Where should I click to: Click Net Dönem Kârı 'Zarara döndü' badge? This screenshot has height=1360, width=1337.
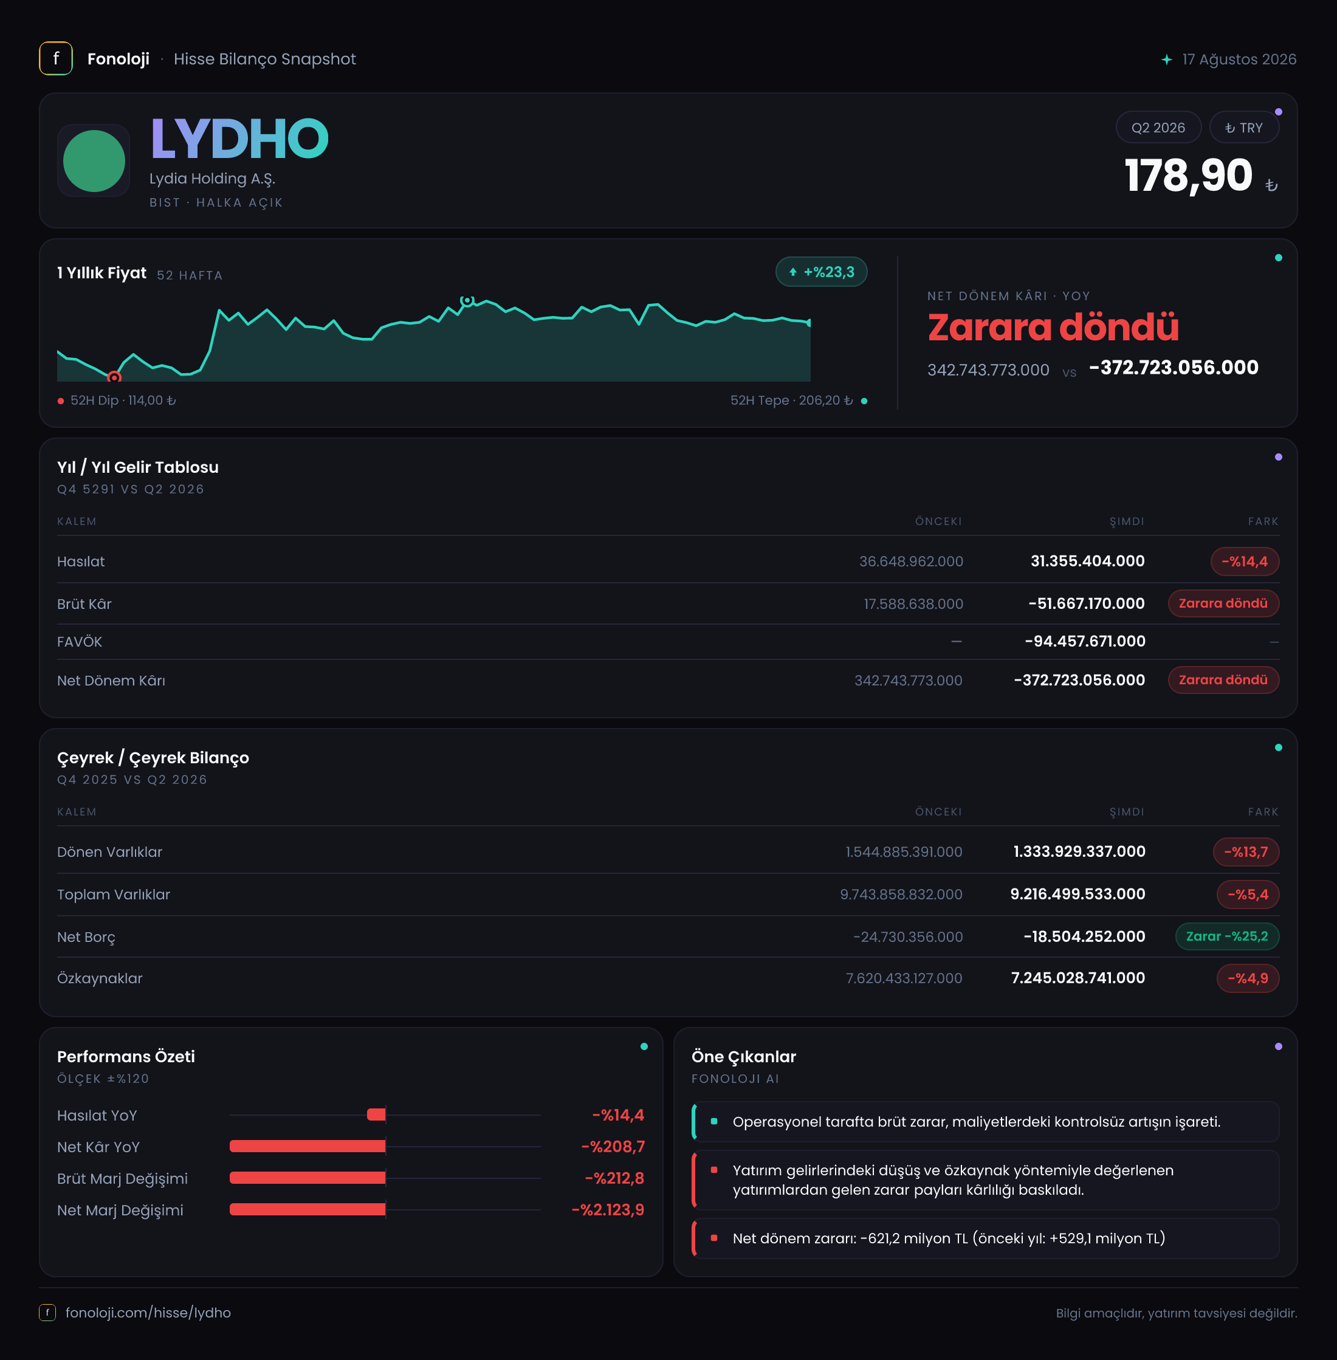click(x=1223, y=679)
